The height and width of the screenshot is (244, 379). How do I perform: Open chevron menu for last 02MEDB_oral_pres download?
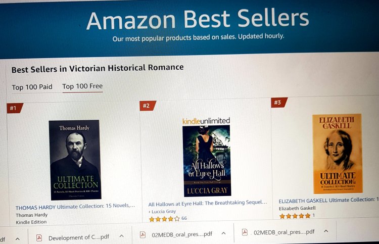[x=326, y=231]
